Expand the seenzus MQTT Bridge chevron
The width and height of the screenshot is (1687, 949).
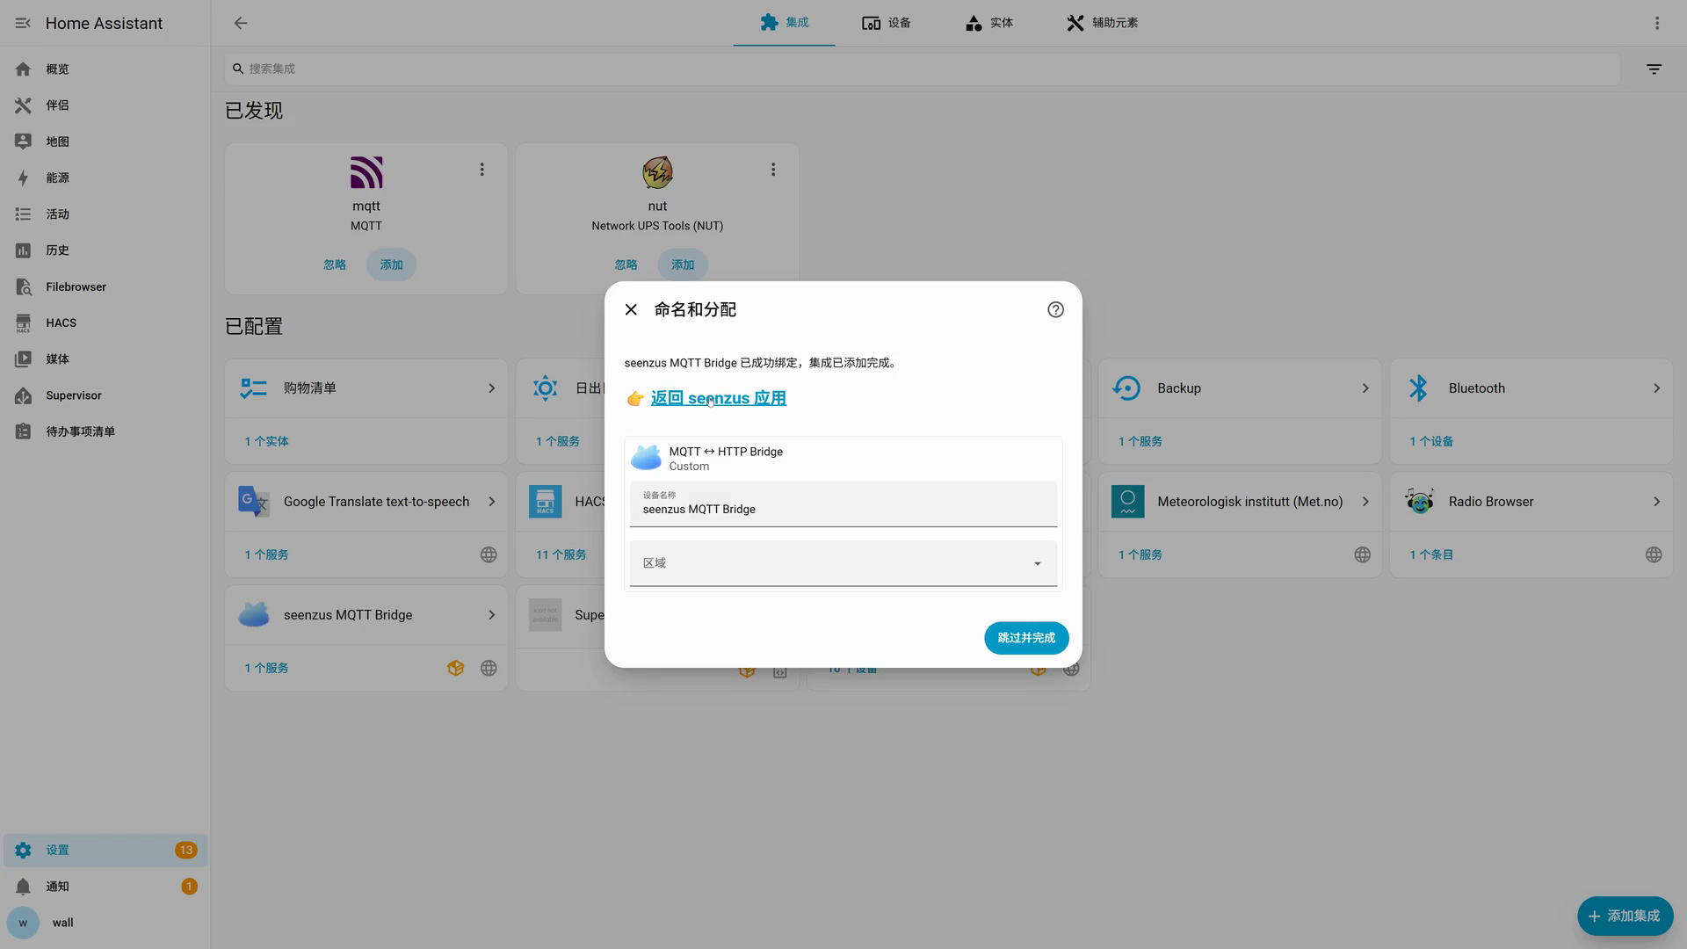point(491,615)
